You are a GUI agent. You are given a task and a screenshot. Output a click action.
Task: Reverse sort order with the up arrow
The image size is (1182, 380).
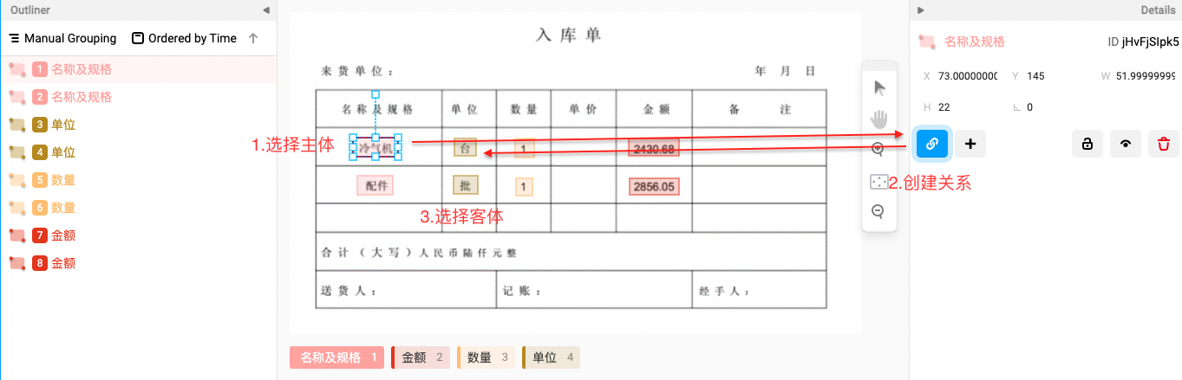click(253, 38)
